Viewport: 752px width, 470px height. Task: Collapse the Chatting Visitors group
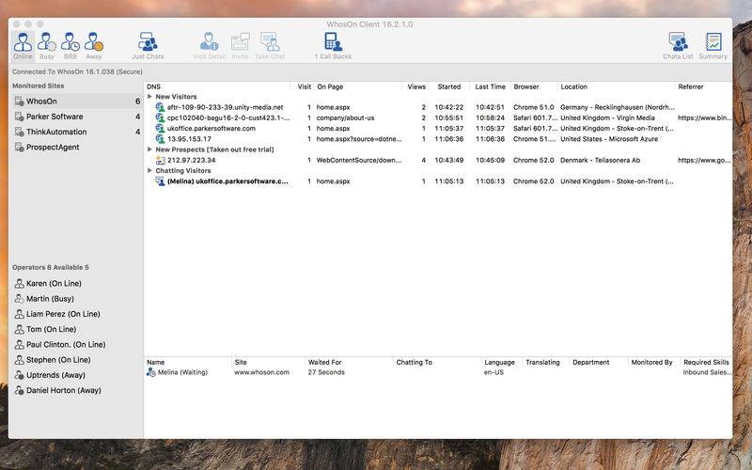coord(149,170)
